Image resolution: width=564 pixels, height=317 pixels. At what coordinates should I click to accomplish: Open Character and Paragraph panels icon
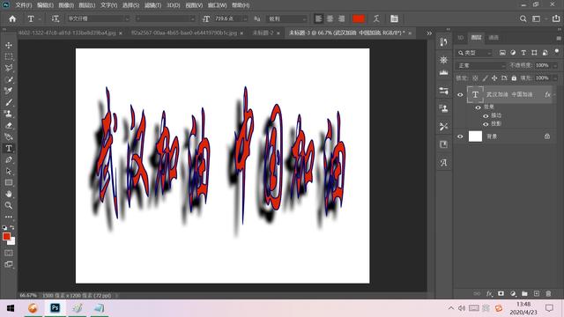click(x=394, y=18)
